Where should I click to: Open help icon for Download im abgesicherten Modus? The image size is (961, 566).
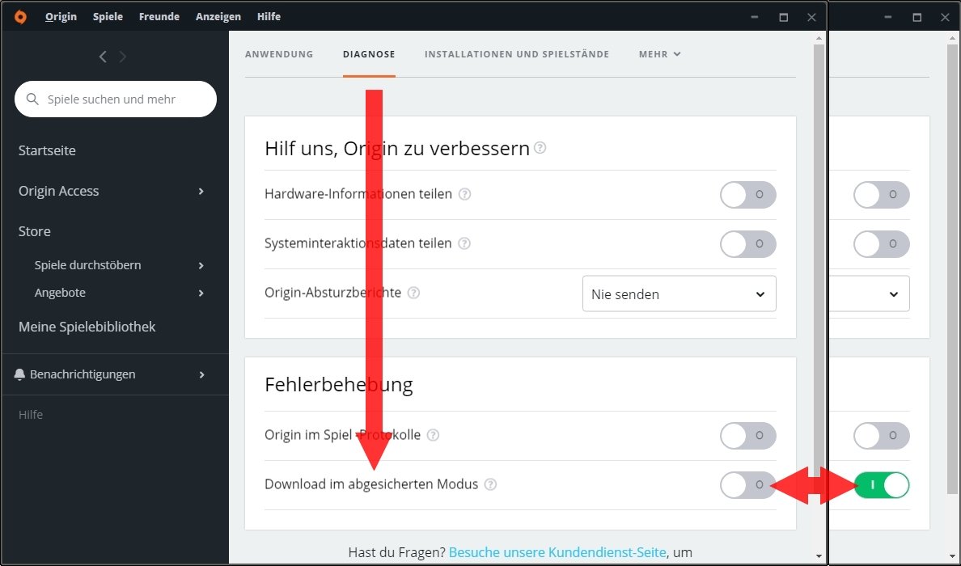[490, 484]
